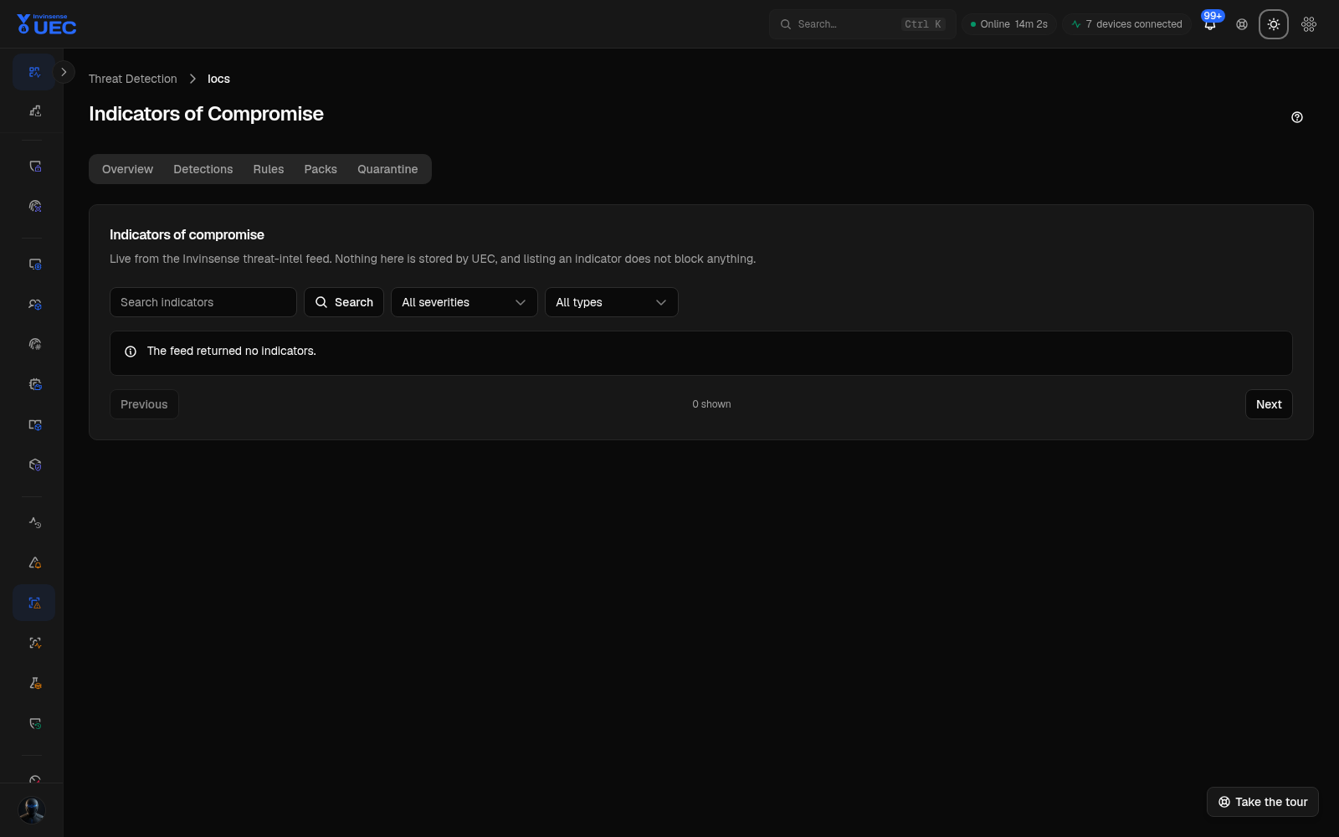Click the Online 14m 2s status pill

click(1009, 24)
